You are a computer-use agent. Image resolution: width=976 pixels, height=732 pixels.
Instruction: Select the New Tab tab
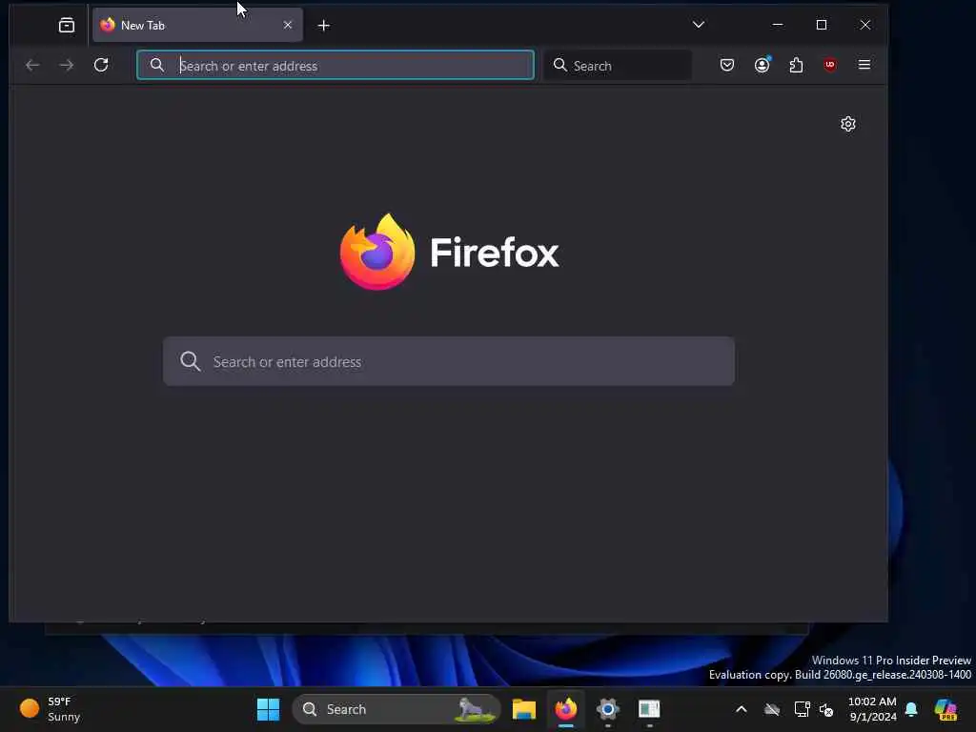pos(197,25)
